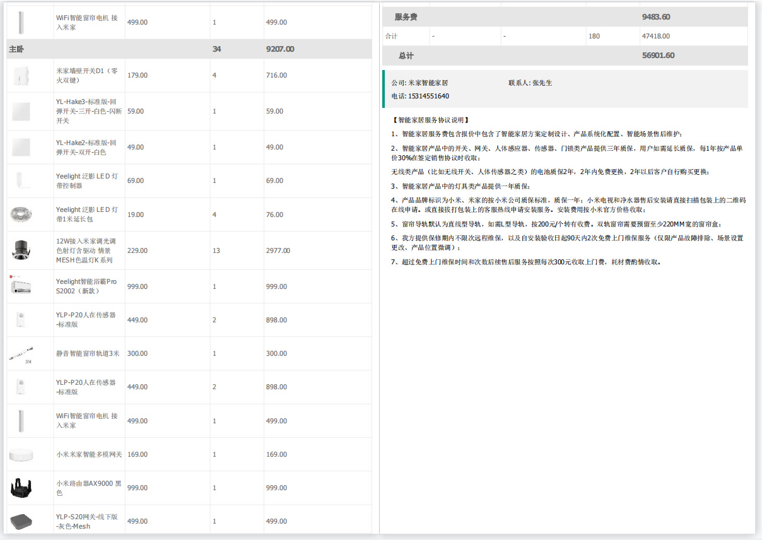Select the 合计 quantity 180
The image size is (762, 540).
[x=594, y=37]
